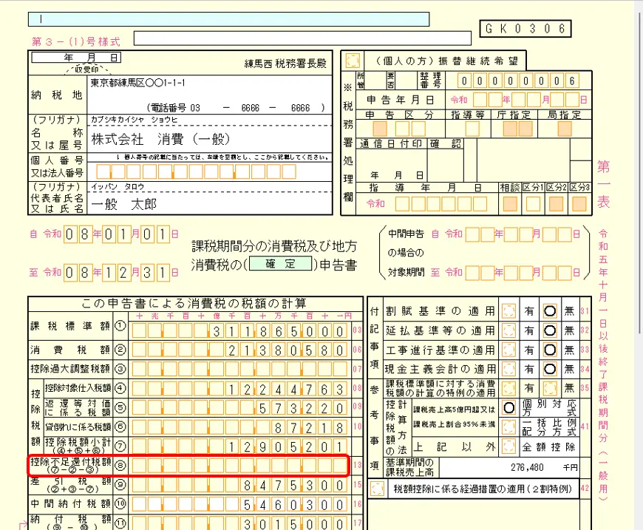Click 貸倒れに係る税額 ⑥ amount 87218
Image resolution: width=643 pixels, height=530 pixels.
[240, 427]
